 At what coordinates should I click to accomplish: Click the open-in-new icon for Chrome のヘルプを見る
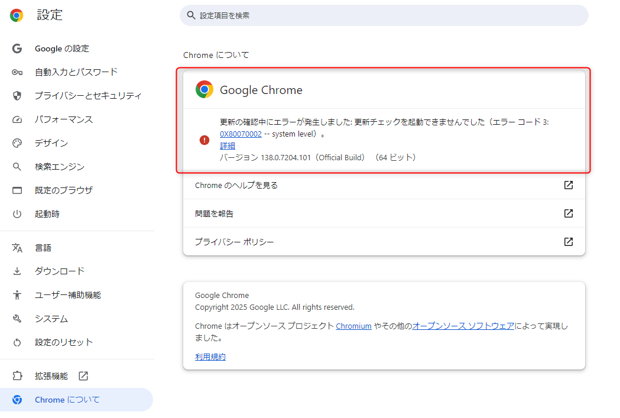click(x=568, y=185)
